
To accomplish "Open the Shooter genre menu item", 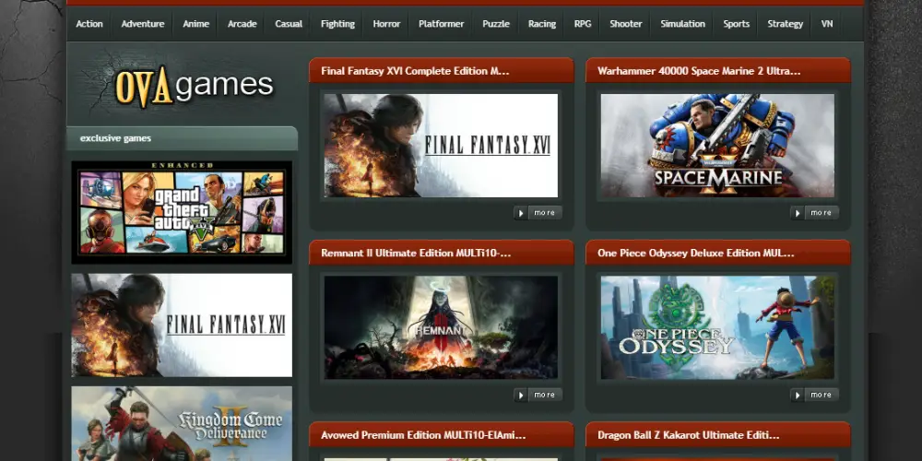I will click(x=626, y=24).
